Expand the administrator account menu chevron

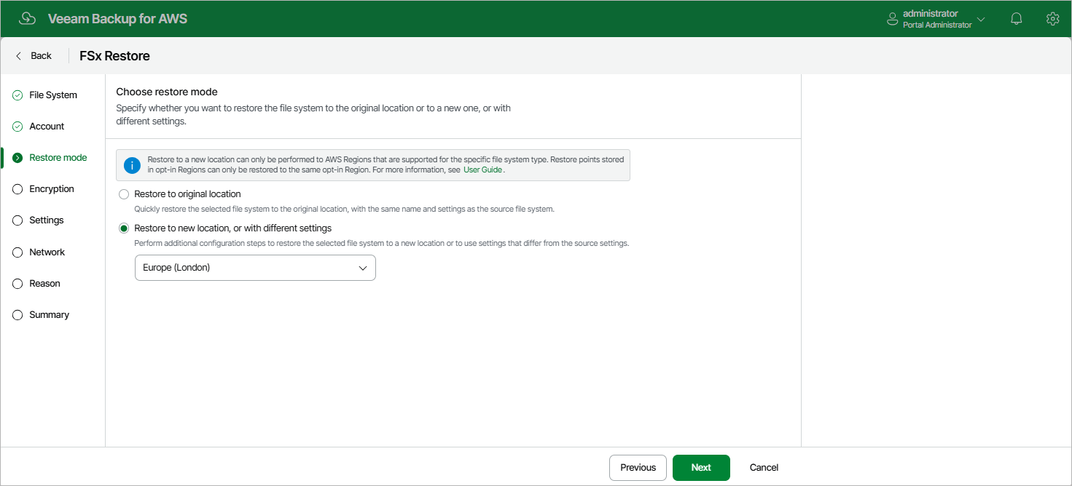click(x=981, y=20)
